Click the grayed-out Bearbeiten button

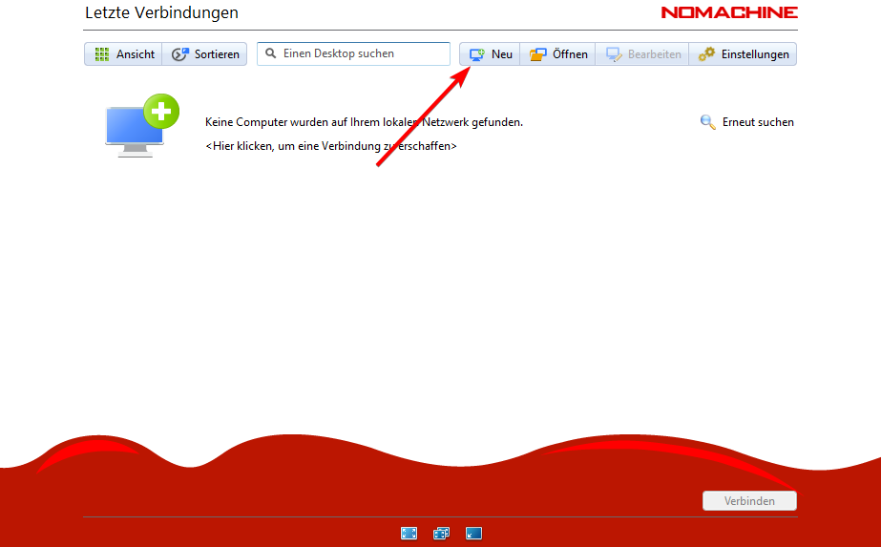point(643,54)
